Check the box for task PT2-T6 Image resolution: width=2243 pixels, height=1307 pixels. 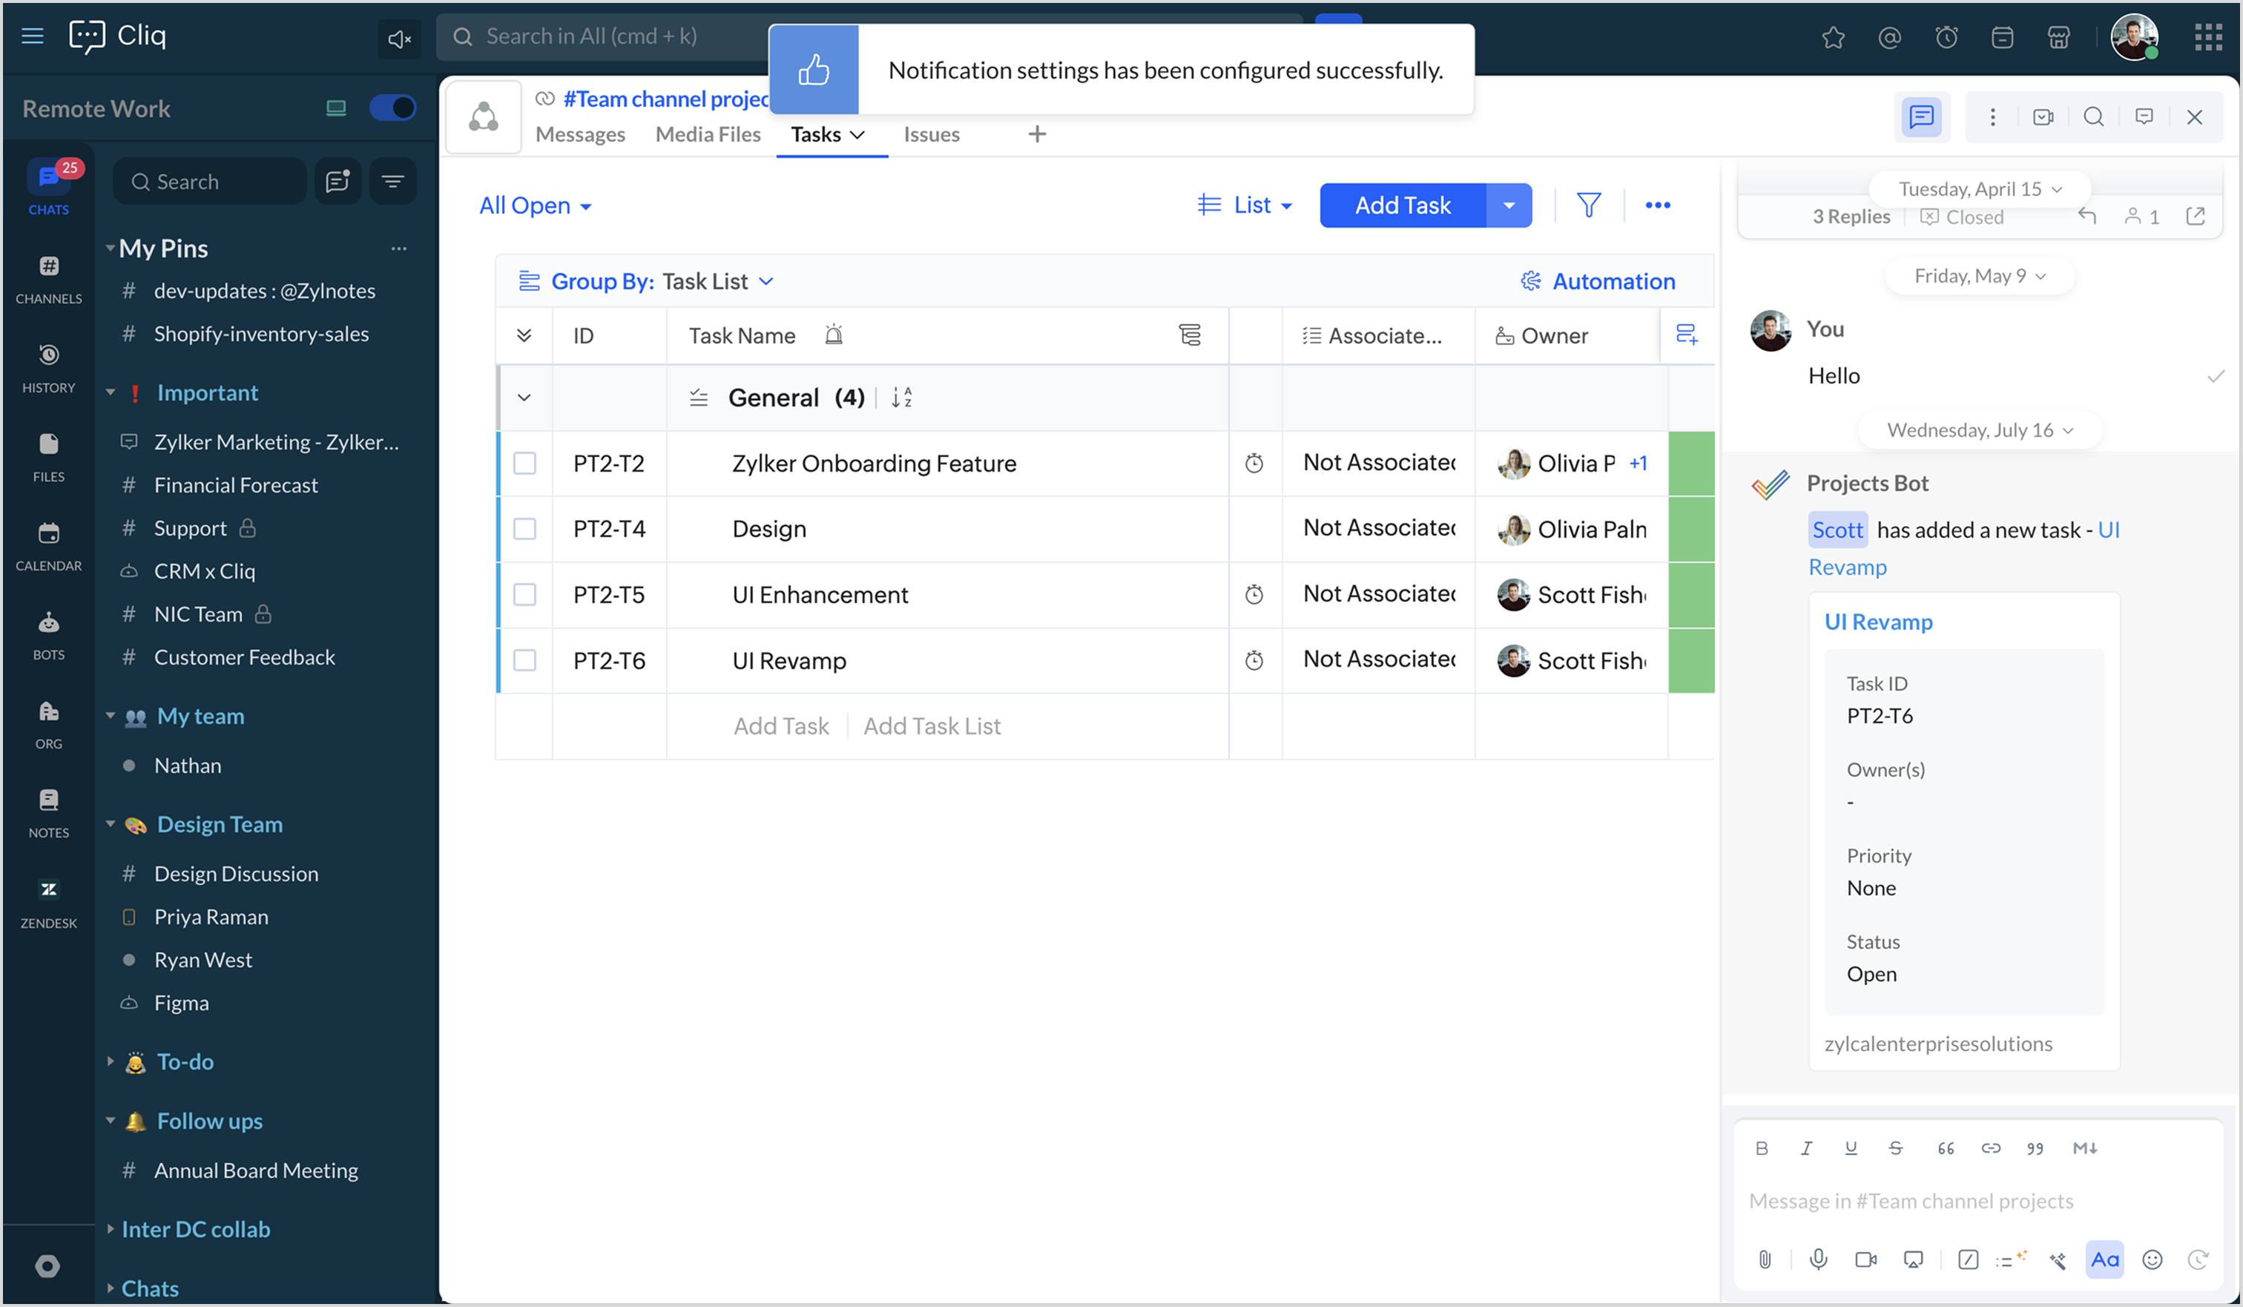tap(524, 661)
